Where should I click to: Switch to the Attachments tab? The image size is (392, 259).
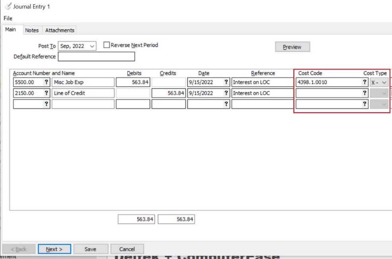coord(60,30)
